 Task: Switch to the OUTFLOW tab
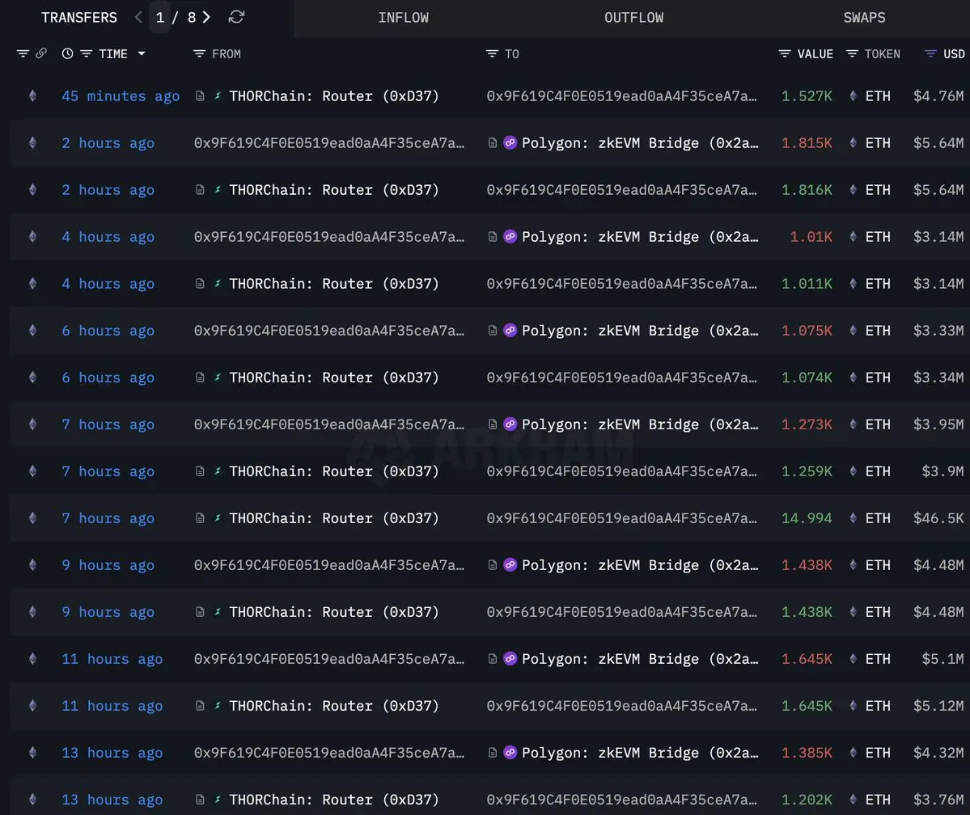[x=634, y=17]
